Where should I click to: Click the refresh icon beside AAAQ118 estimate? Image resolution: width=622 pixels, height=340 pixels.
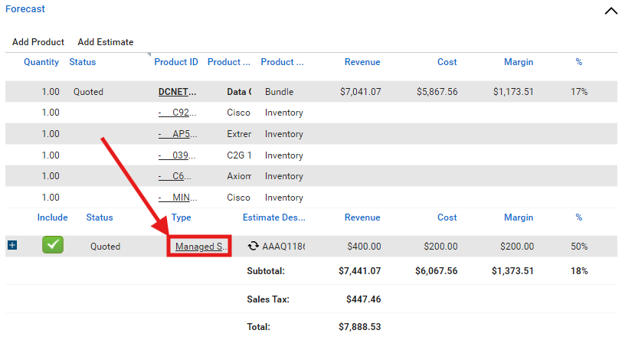click(x=253, y=247)
